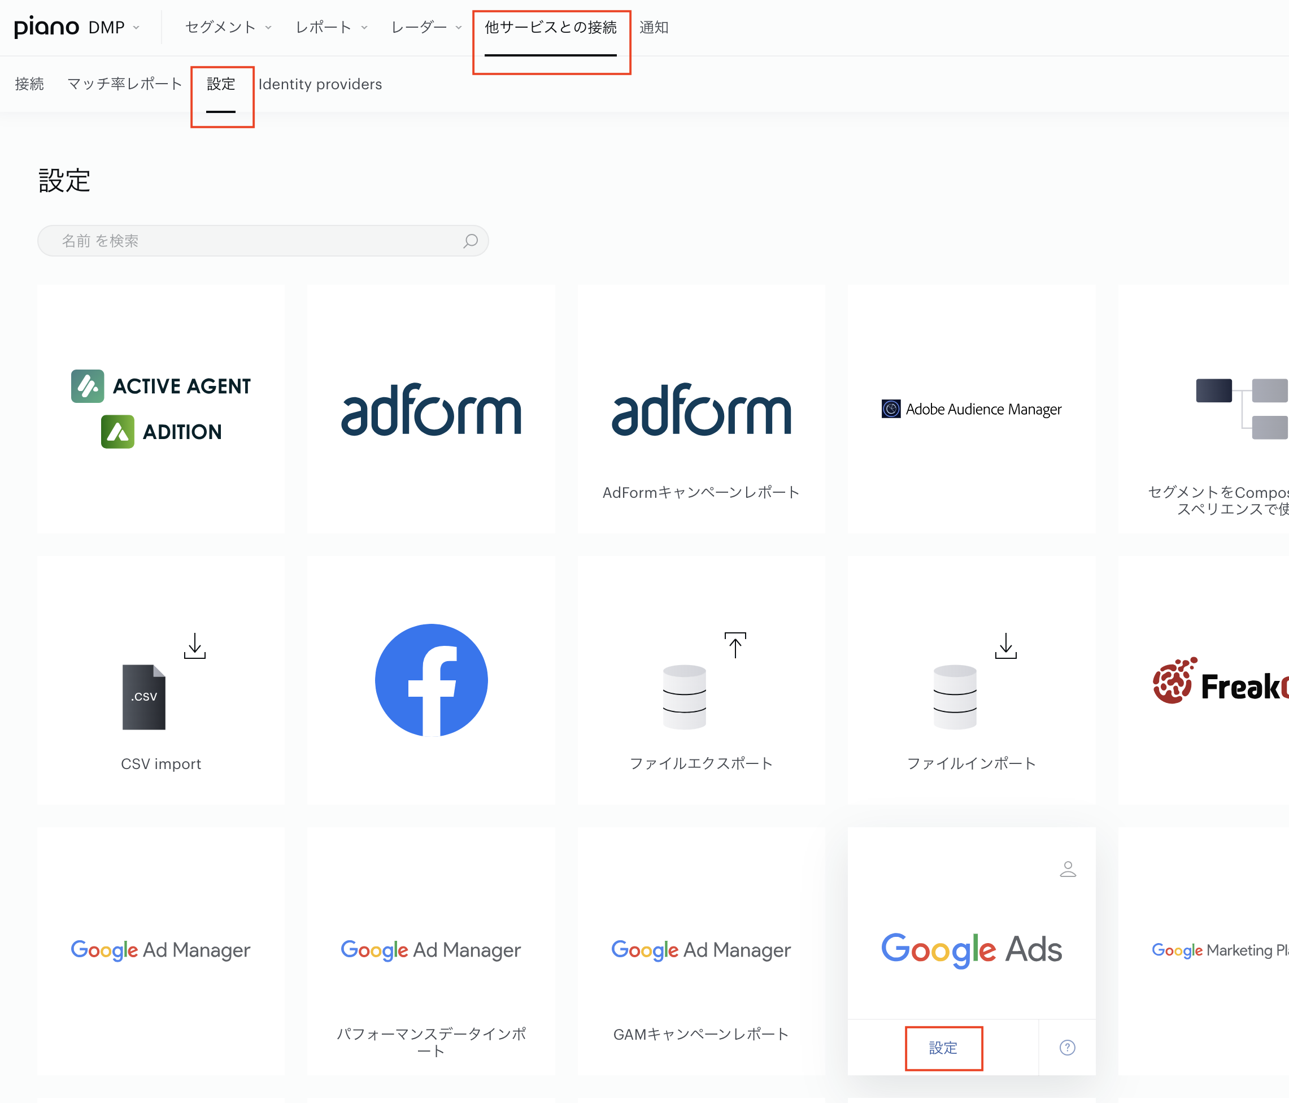Select the Active Agent Adition card

pos(161,409)
